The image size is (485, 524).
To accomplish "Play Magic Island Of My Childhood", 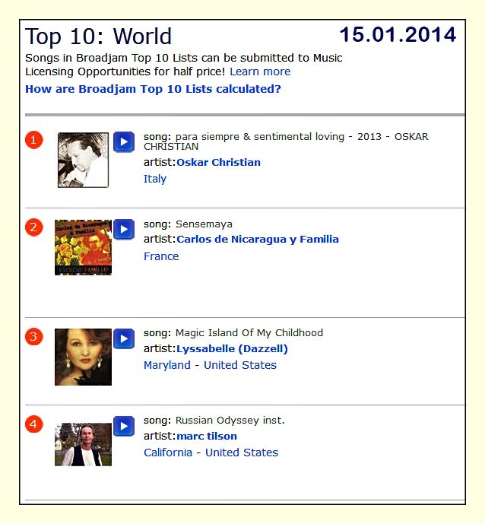I will [x=124, y=338].
